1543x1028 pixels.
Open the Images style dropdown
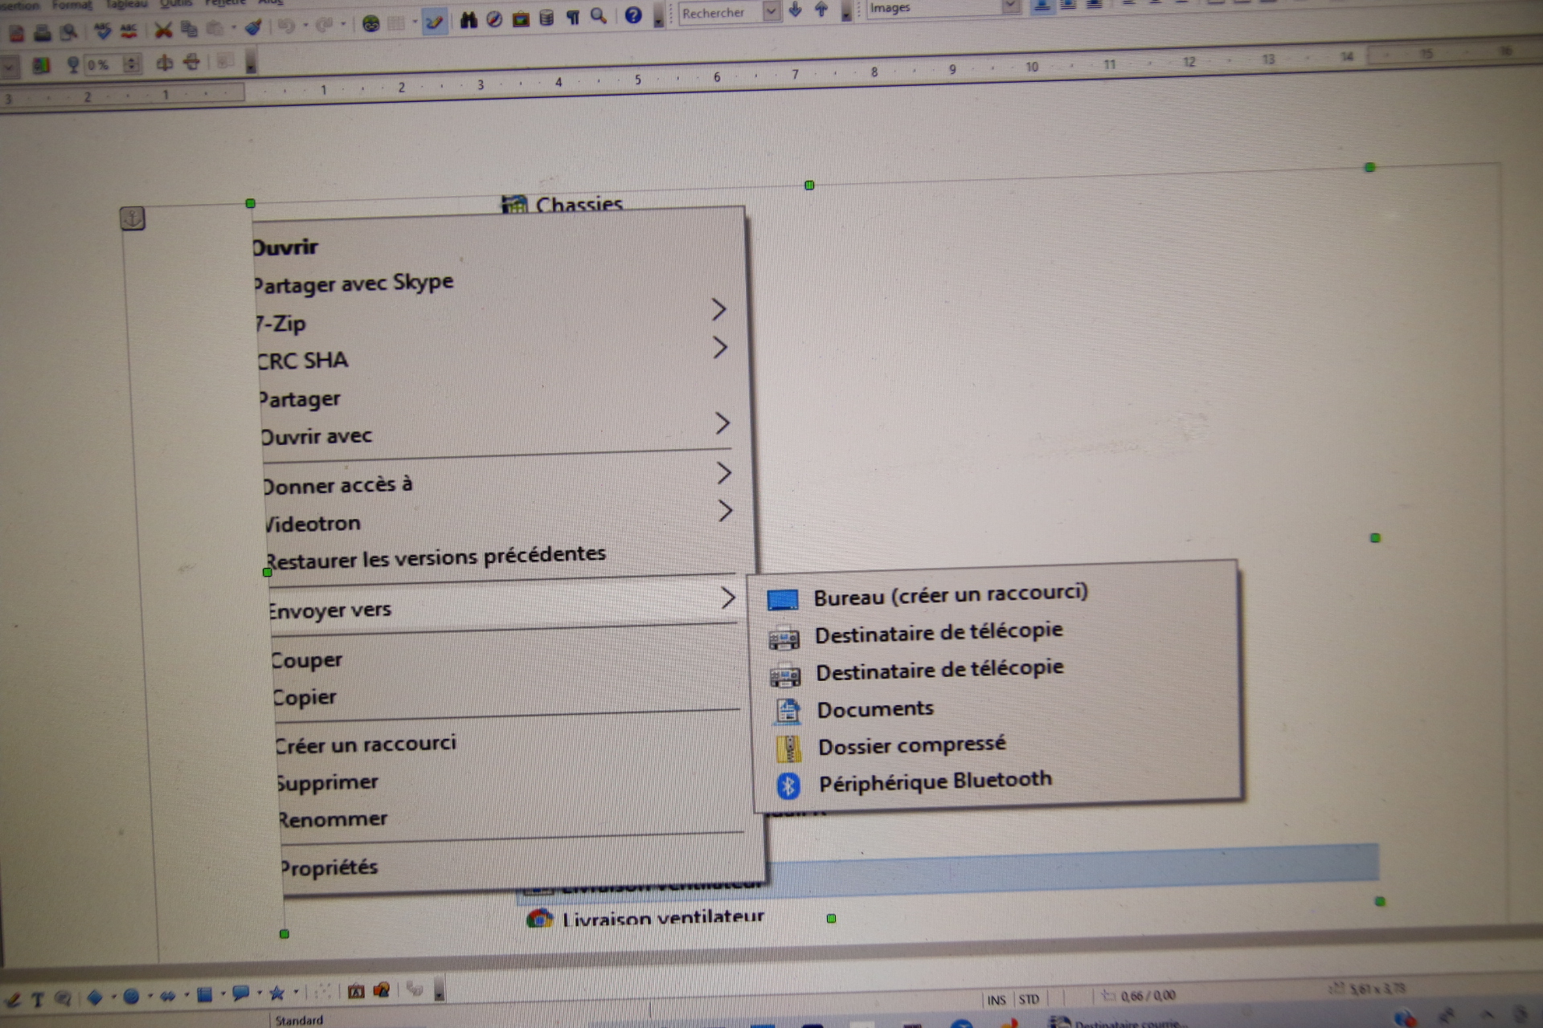[x=1011, y=6]
